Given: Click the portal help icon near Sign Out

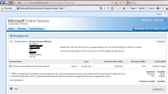Looking at the screenshot, I should click(x=165, y=20).
